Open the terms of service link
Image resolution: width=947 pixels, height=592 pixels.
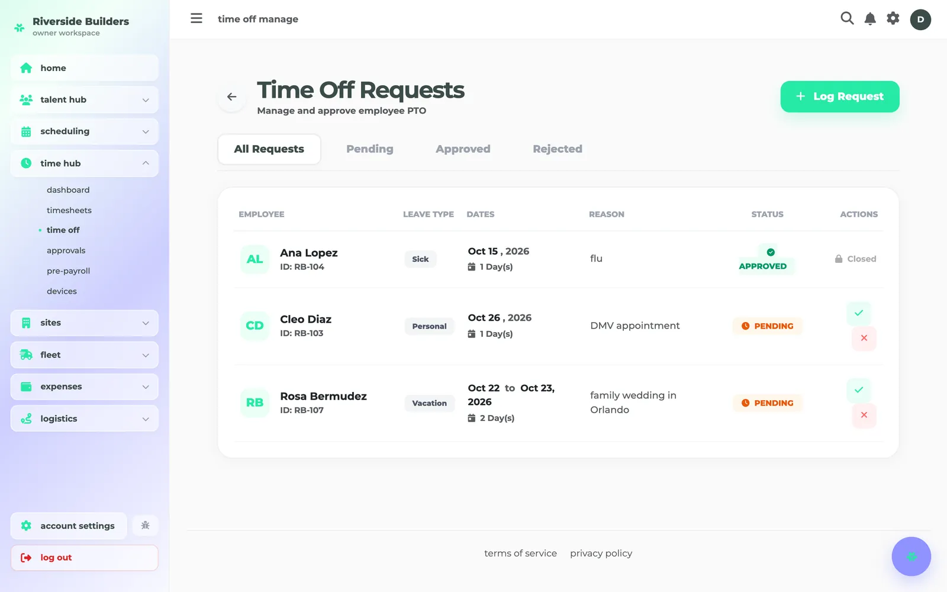pos(520,554)
